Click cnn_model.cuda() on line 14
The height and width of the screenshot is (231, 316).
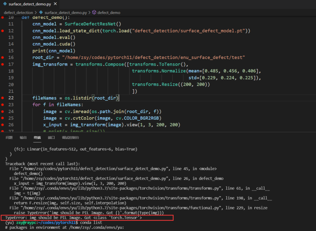click(54, 44)
